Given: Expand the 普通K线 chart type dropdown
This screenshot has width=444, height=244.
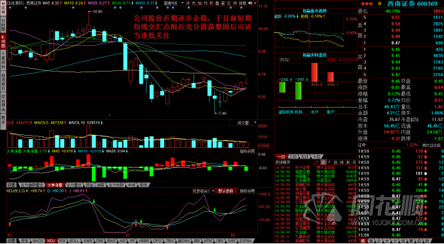Looking at the screenshot, I should [x=174, y=3].
